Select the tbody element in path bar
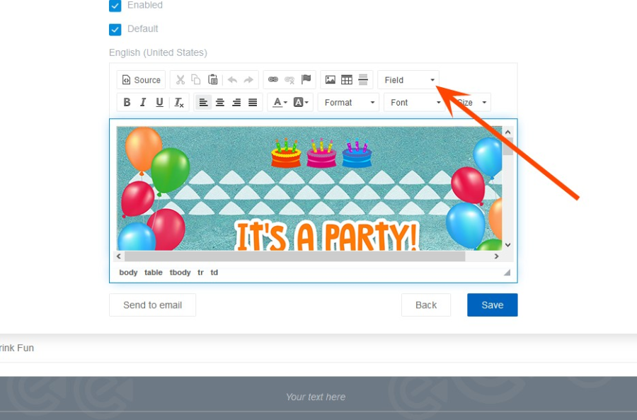This screenshot has height=420, width=637. point(180,273)
